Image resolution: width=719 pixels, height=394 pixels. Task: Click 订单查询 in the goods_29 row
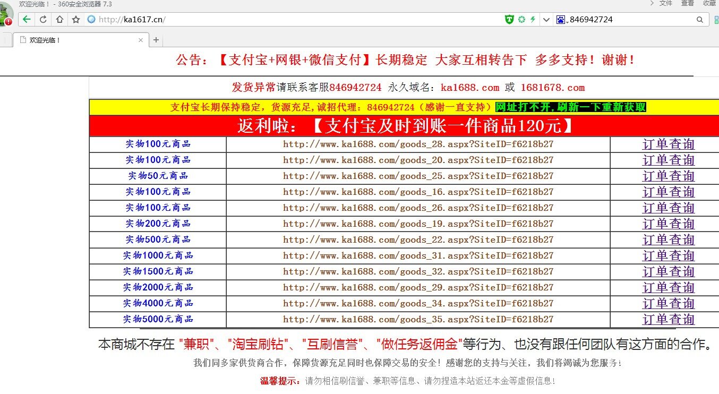click(x=669, y=288)
